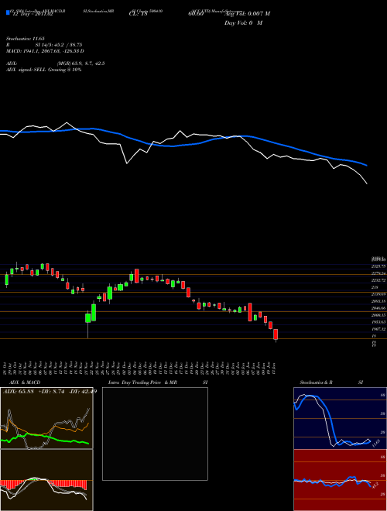This screenshot has width=387, height=511.
Task: Click the 11.63 value label in Stochastics panel
Action: (375, 443)
